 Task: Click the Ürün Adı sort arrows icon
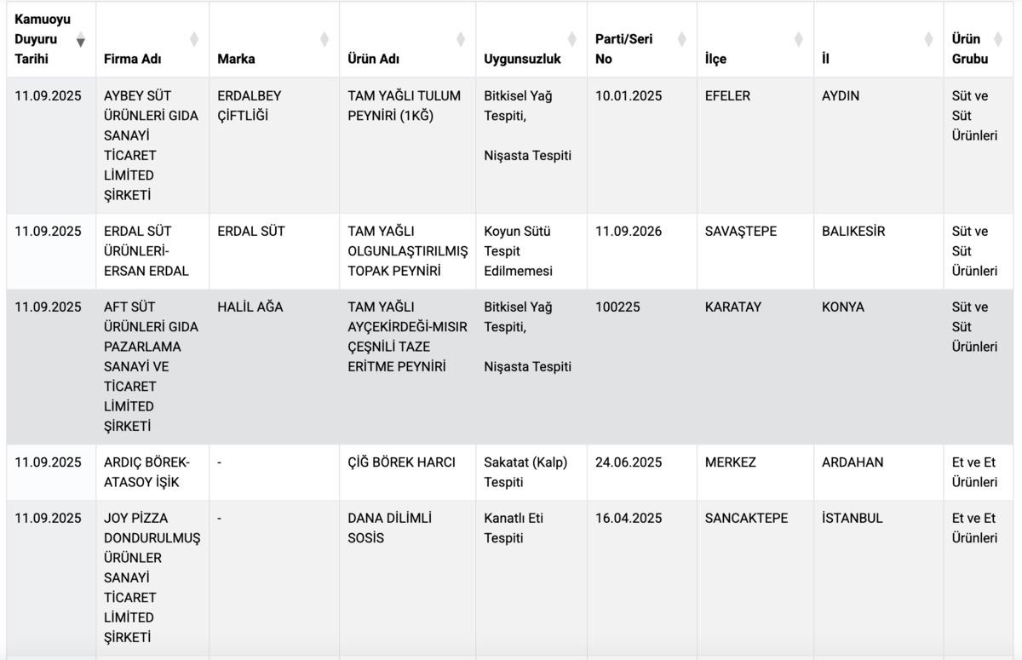click(x=461, y=39)
